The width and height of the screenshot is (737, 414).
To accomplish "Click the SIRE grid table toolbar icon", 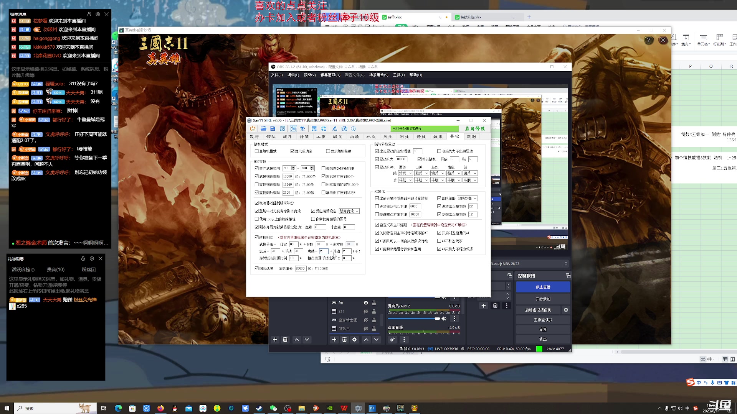I will coord(314,129).
